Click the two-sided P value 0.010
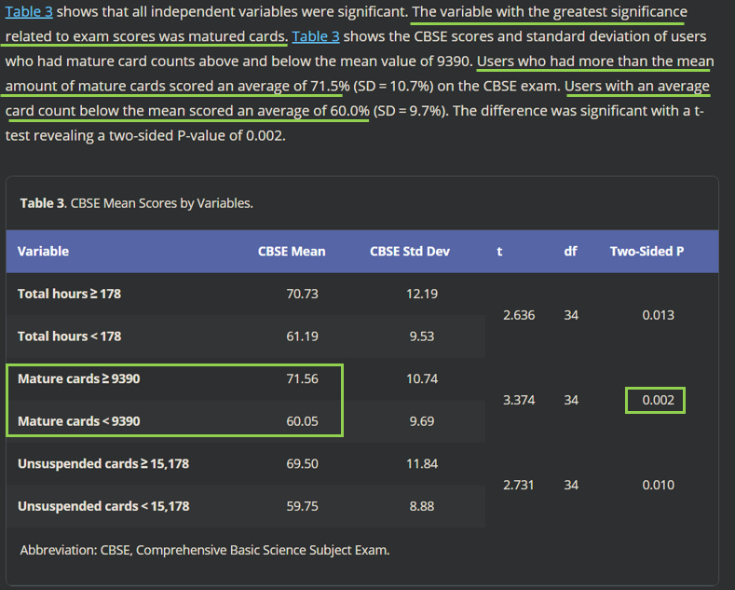Screen dimensions: 735x590 (658, 485)
